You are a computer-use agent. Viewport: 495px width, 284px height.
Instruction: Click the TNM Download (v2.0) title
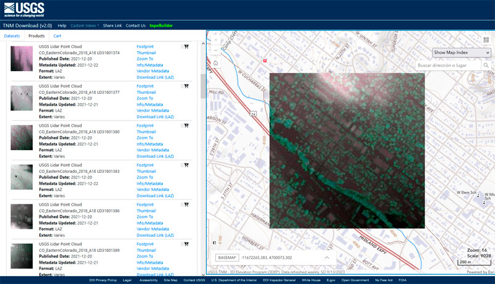tap(27, 25)
